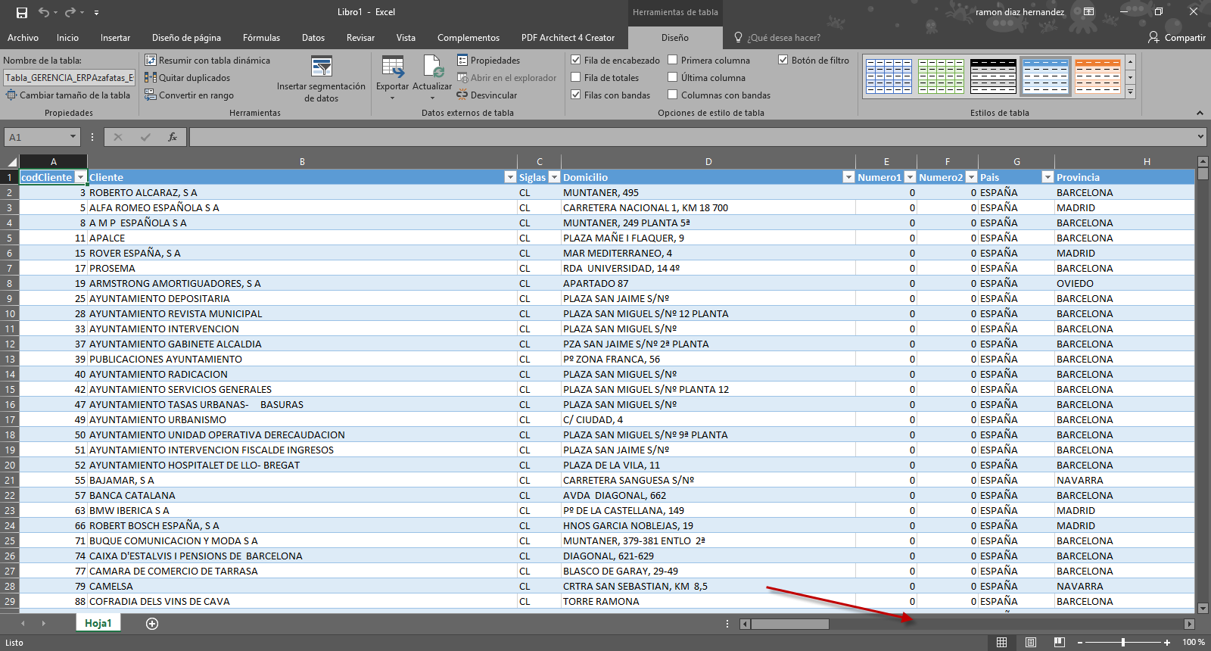The image size is (1211, 651).
Task: Click the Exportar table button
Action: 392,79
